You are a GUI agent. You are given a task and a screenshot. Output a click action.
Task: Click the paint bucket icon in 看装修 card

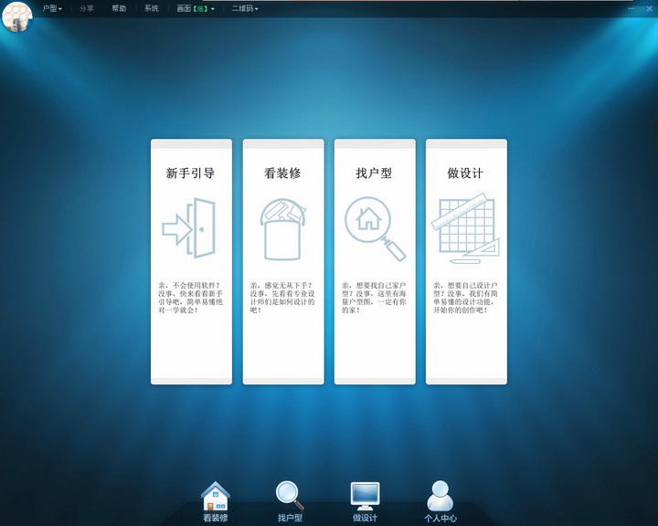pos(282,229)
